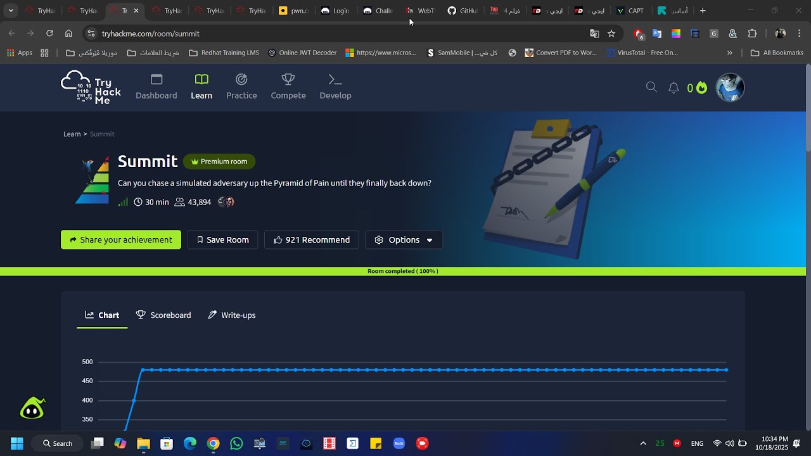The height and width of the screenshot is (456, 811).
Task: Switch to the GitHub tab
Action: point(463,11)
